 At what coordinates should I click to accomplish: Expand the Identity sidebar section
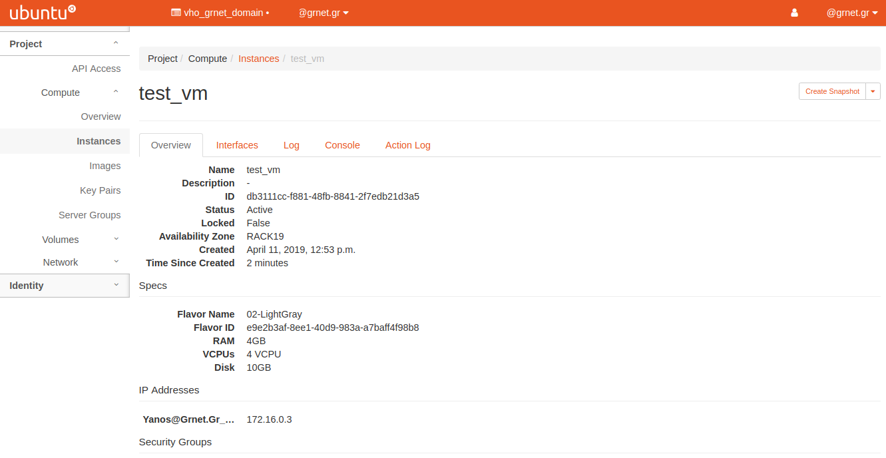pos(65,286)
